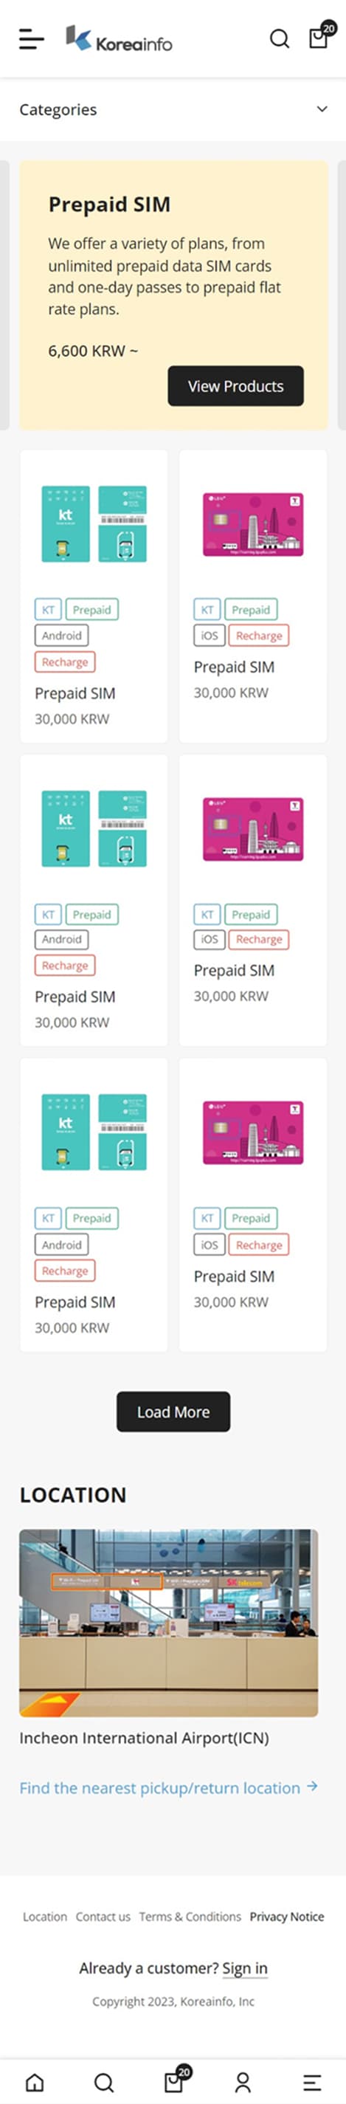The width and height of the screenshot is (346, 2104).
Task: Open the first KT Android Prepaid SIM card
Action: (x=94, y=596)
